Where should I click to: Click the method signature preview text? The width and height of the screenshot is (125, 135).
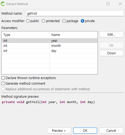click(x=48, y=102)
